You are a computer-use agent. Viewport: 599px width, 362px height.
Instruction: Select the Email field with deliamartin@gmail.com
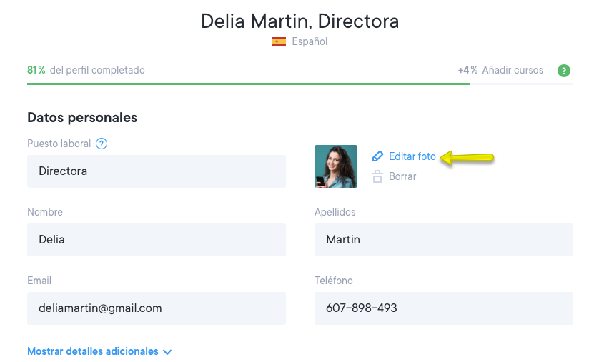[156, 308]
